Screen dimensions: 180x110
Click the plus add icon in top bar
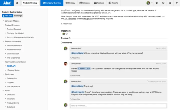click(x=177, y=3)
